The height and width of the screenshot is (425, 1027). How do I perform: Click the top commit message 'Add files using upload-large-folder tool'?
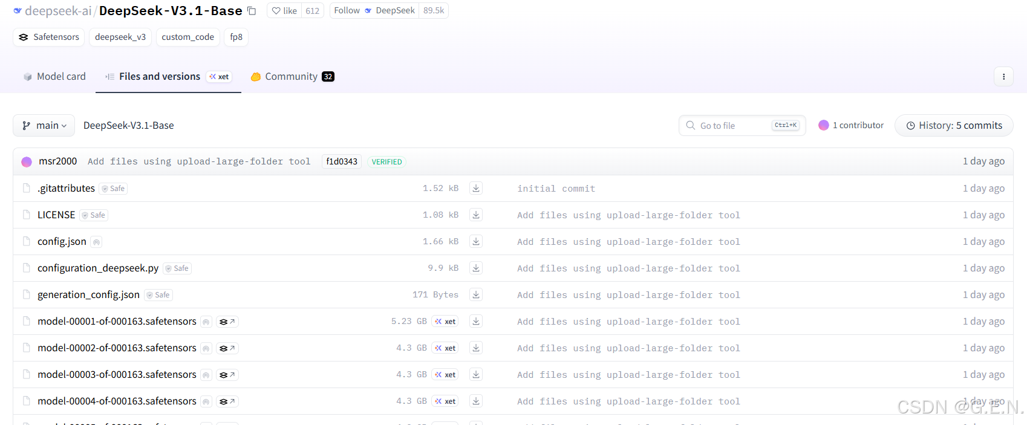tap(199, 161)
